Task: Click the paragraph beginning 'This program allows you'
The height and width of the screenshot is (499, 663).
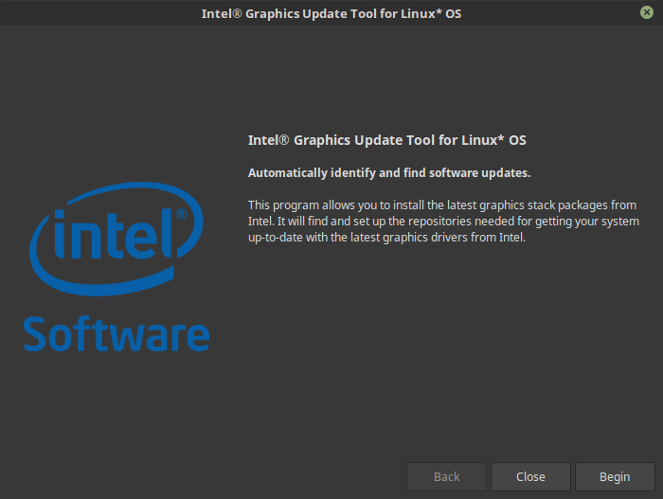Action: pyautogui.click(x=443, y=222)
